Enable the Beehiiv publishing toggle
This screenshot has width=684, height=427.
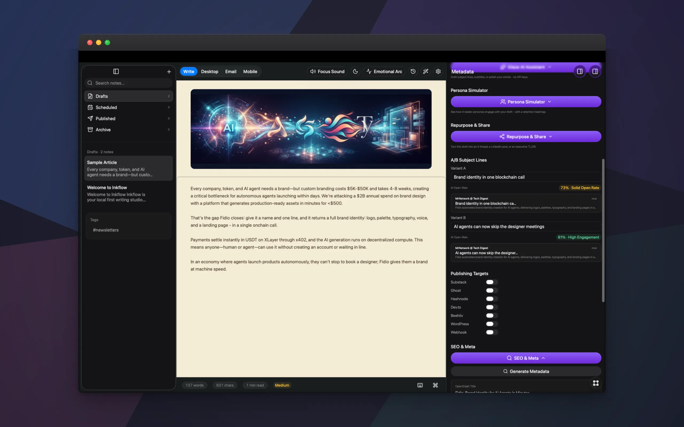point(492,315)
